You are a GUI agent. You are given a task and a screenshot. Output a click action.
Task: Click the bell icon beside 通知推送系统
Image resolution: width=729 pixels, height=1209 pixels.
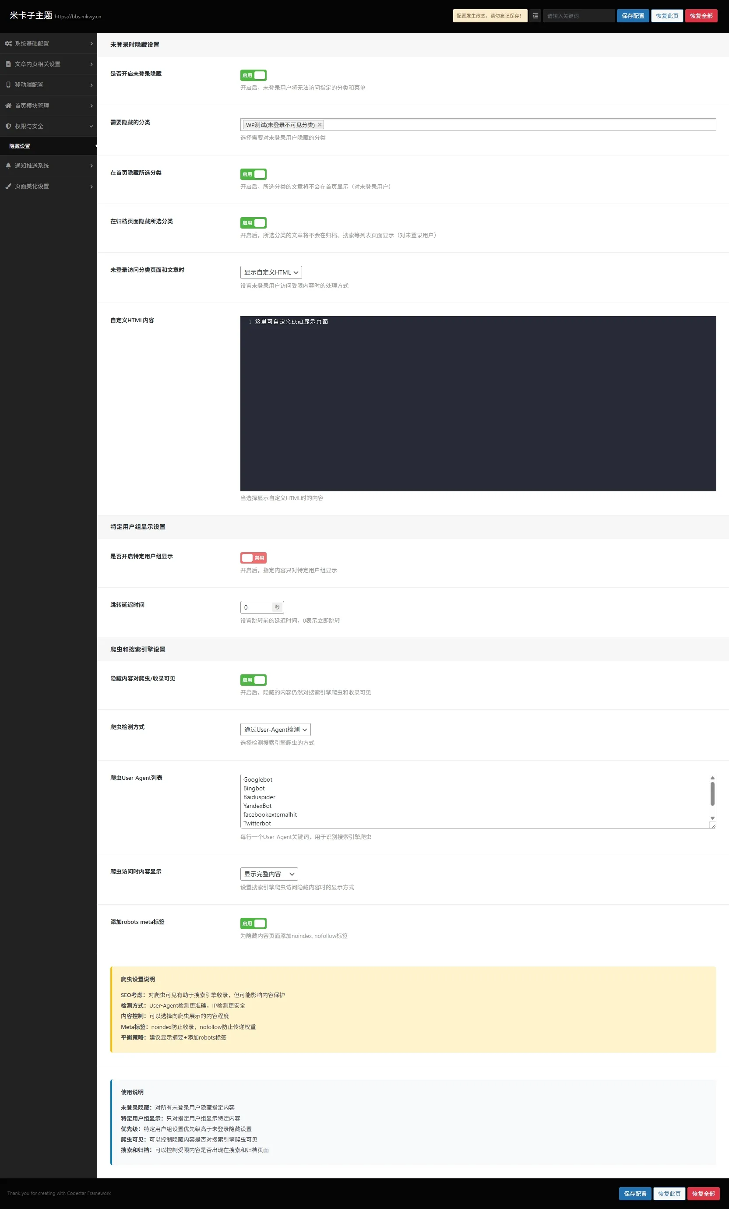(x=8, y=166)
